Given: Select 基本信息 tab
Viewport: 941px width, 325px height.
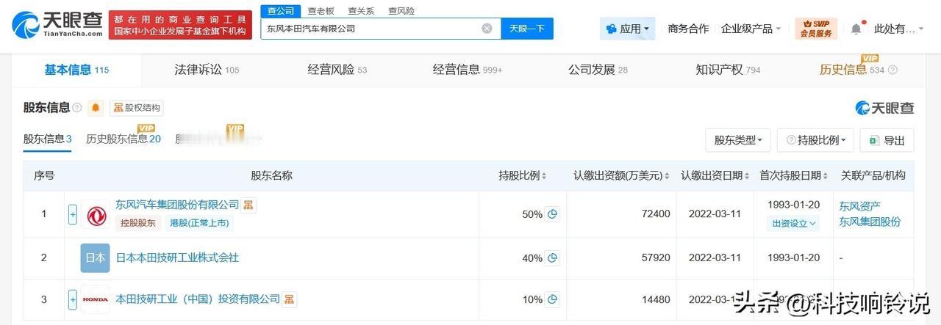Looking at the screenshot, I should 76,70.
